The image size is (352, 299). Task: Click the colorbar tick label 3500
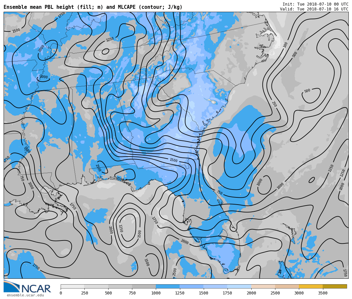323,293
